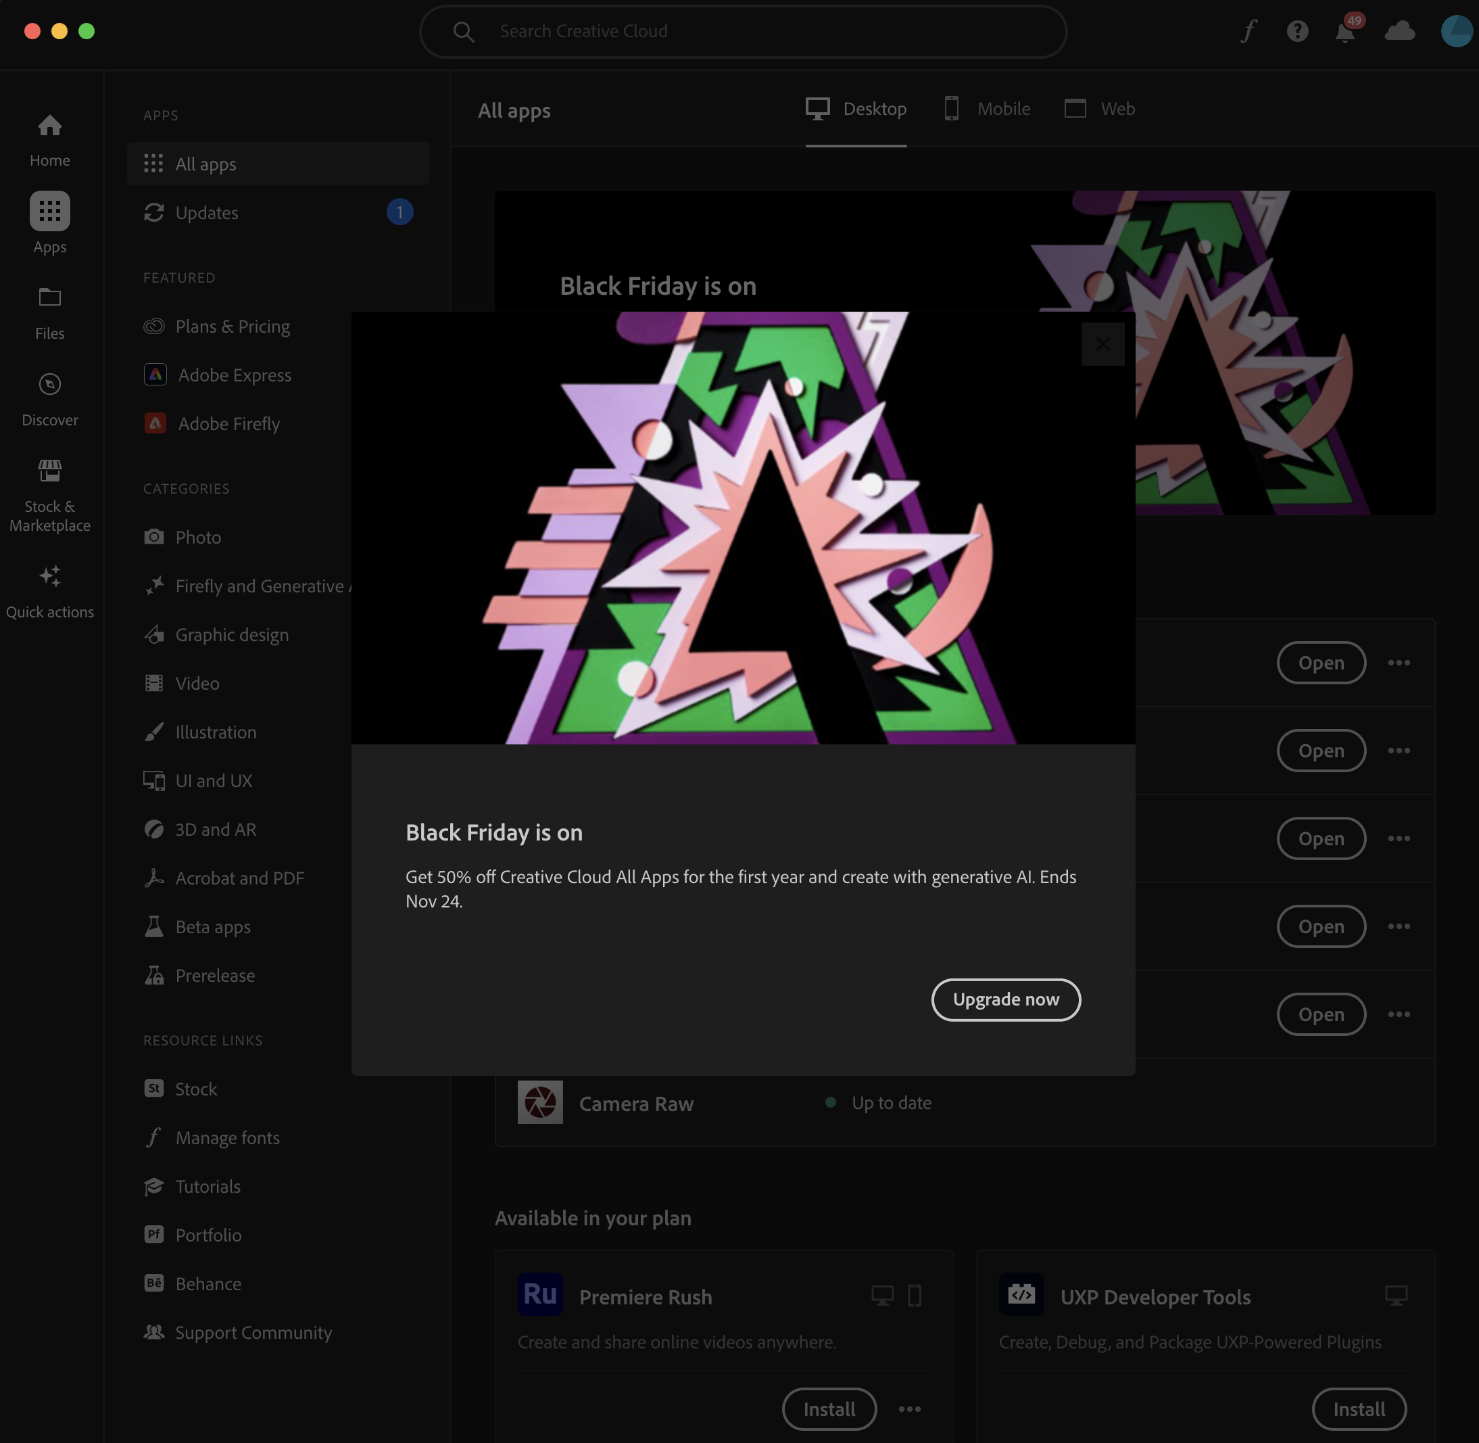Image resolution: width=1479 pixels, height=1443 pixels.
Task: Open your profile avatar menu
Action: (x=1456, y=31)
